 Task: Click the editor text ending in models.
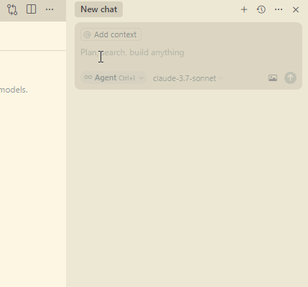pos(14,90)
